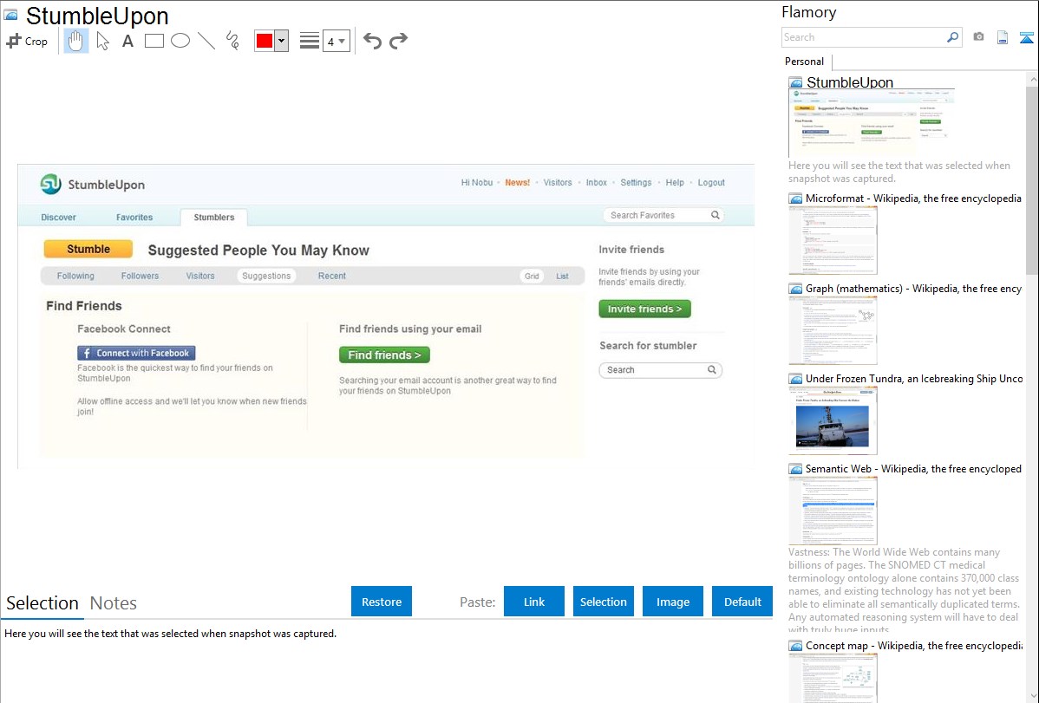Screen dimensions: 1039x703
Task: Click the Search for stumbler field
Action: point(661,370)
